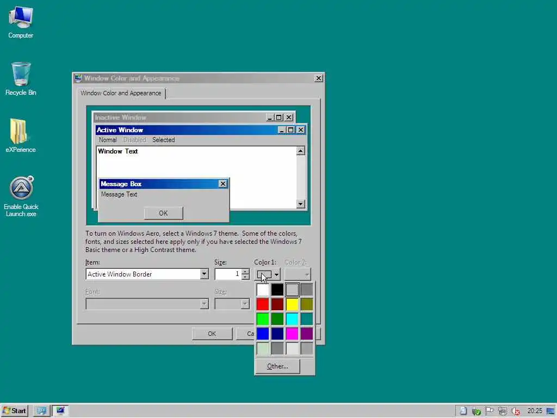The height and width of the screenshot is (418, 557).
Task: Click the Normal menu item in preview
Action: click(x=108, y=140)
